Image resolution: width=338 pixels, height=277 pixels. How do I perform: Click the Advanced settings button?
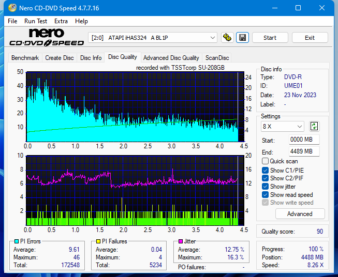(x=300, y=214)
